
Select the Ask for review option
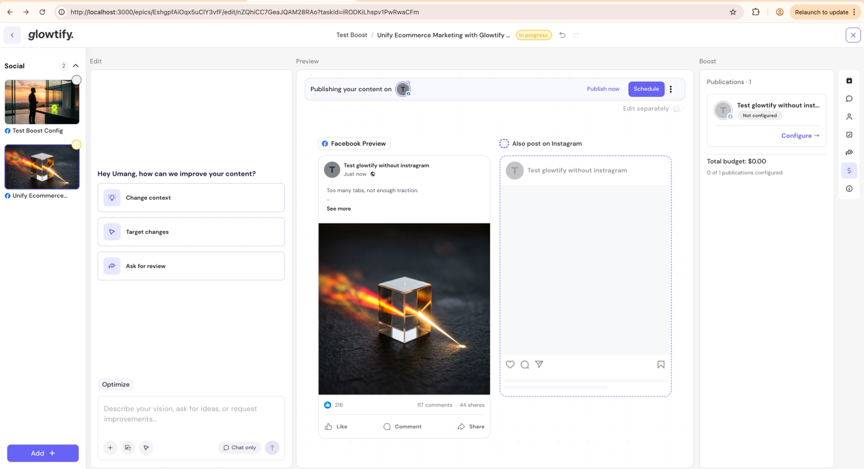(191, 266)
